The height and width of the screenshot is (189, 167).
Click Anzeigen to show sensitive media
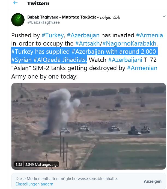(153, 181)
